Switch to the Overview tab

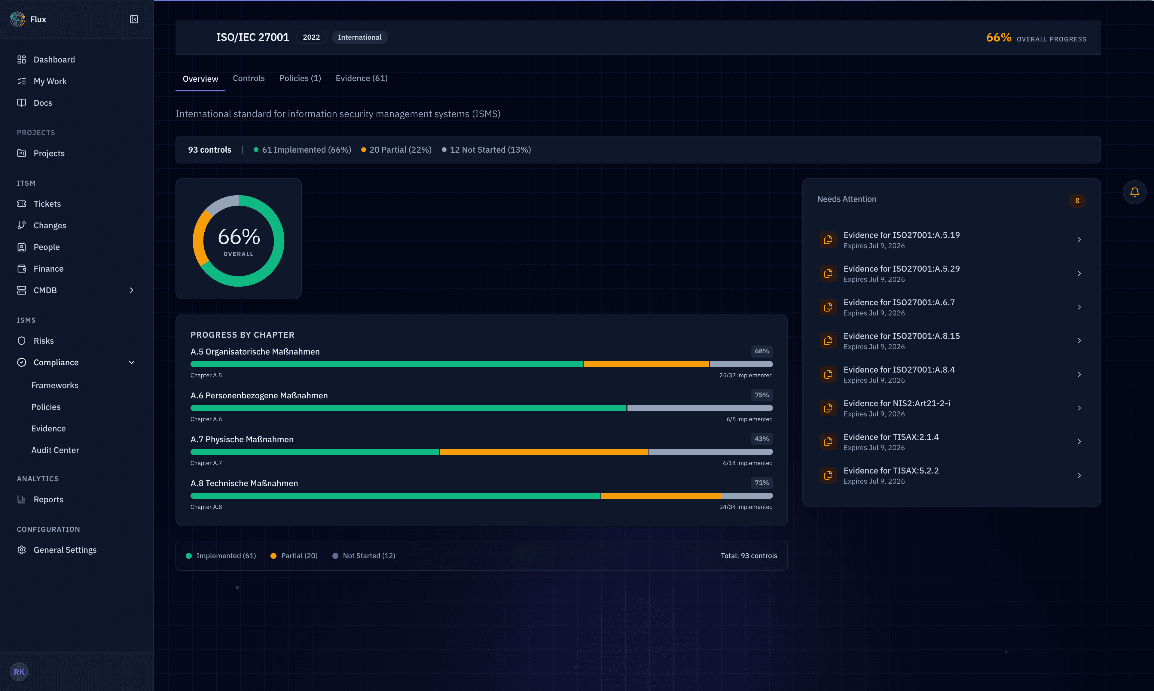(x=200, y=79)
